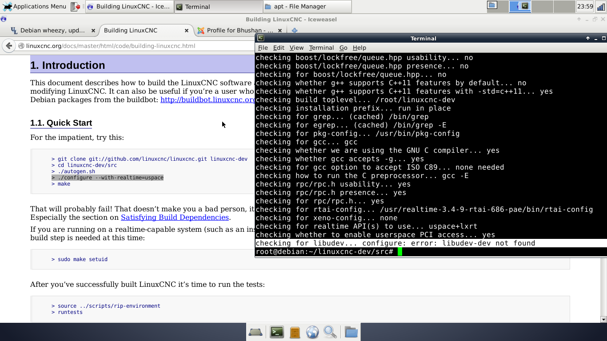Image resolution: width=607 pixels, height=341 pixels.
Task: Switch to apt File Manager taskbar window
Action: click(307, 7)
